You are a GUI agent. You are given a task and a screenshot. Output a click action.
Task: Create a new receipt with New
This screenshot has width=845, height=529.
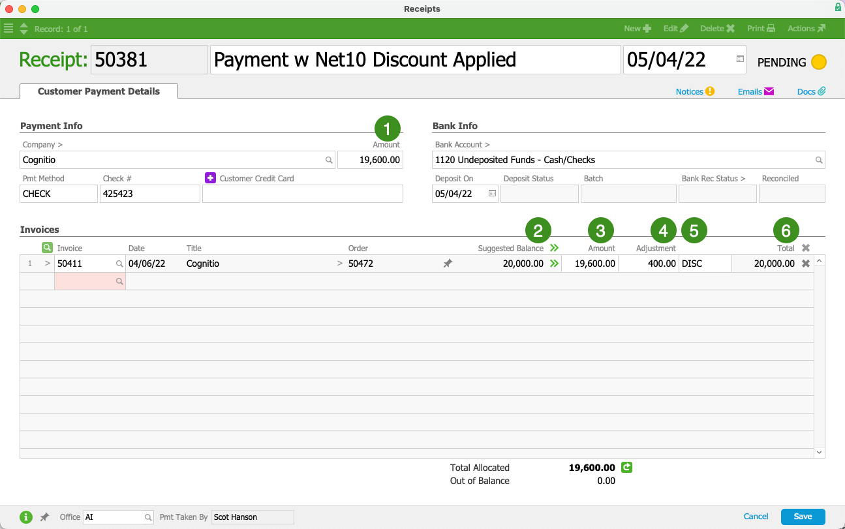(638, 29)
